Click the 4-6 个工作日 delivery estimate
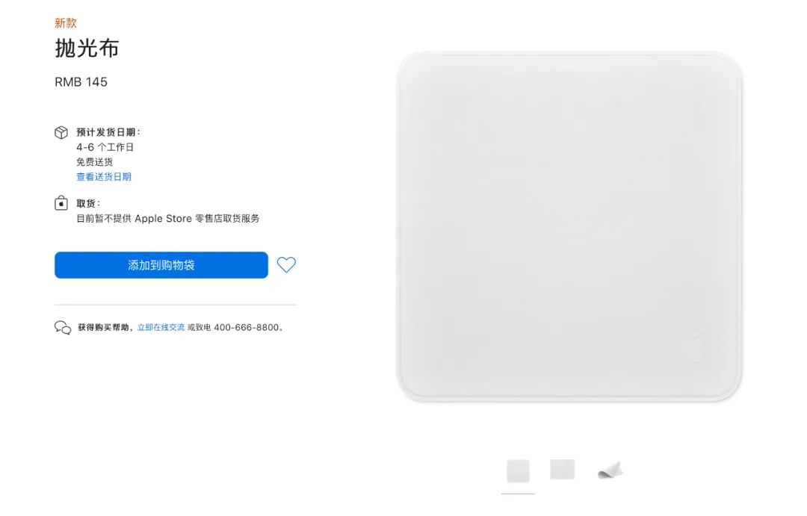807x516 pixels. (105, 147)
